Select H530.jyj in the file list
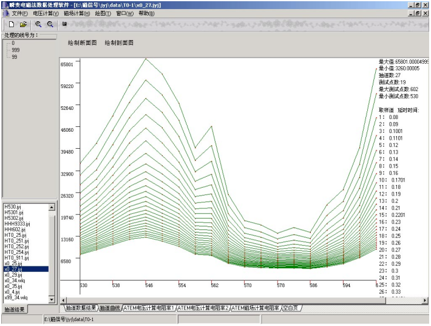 tap(12, 207)
